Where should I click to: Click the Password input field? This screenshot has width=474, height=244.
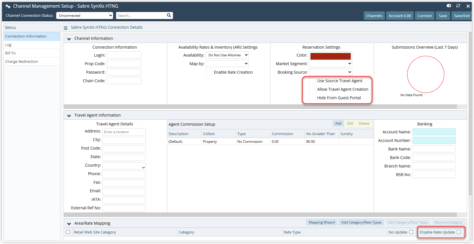pyautogui.click(x=124, y=72)
